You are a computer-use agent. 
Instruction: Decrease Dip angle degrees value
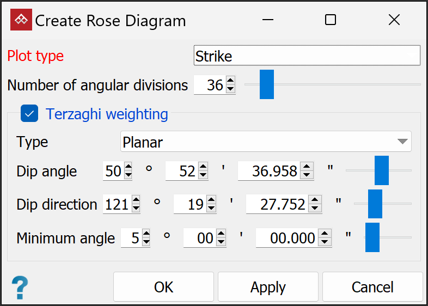(x=128, y=175)
